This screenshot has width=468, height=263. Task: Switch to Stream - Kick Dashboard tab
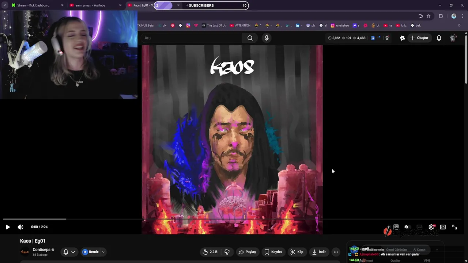click(35, 5)
